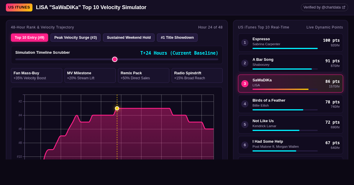
Task: Click the Kendrick Lamar artist name
Action: pyautogui.click(x=264, y=126)
